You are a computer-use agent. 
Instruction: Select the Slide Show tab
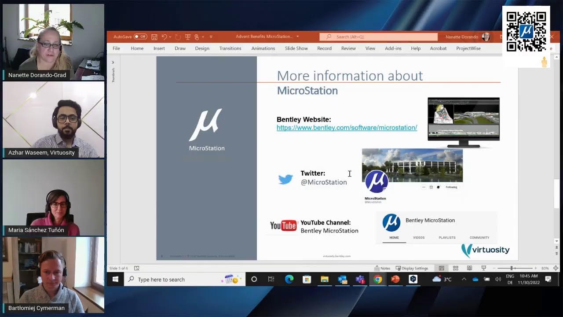[296, 48]
